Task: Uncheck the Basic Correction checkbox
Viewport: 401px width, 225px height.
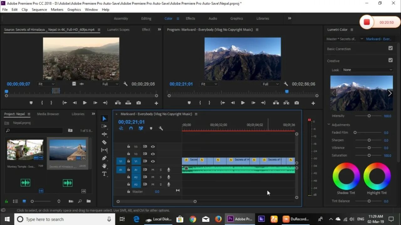Action: point(390,48)
